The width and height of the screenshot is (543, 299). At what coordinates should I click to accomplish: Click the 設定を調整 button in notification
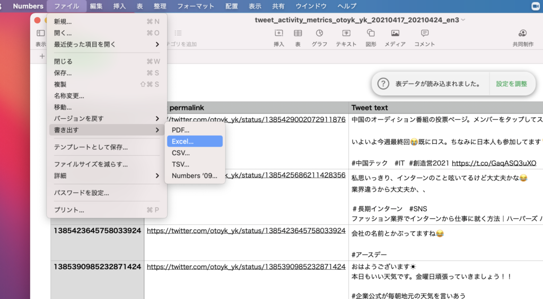(x=512, y=84)
